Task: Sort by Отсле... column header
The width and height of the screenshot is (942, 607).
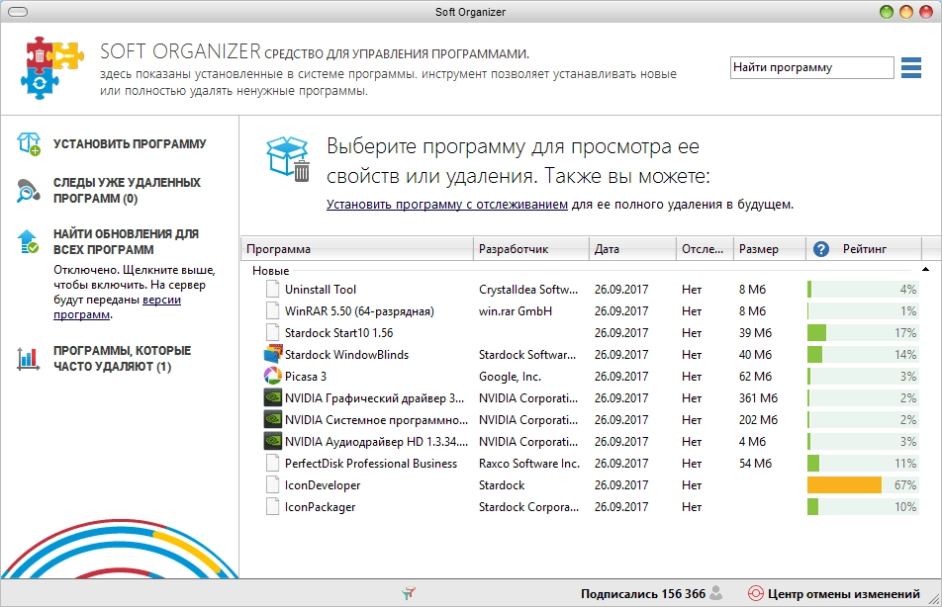Action: click(x=705, y=248)
